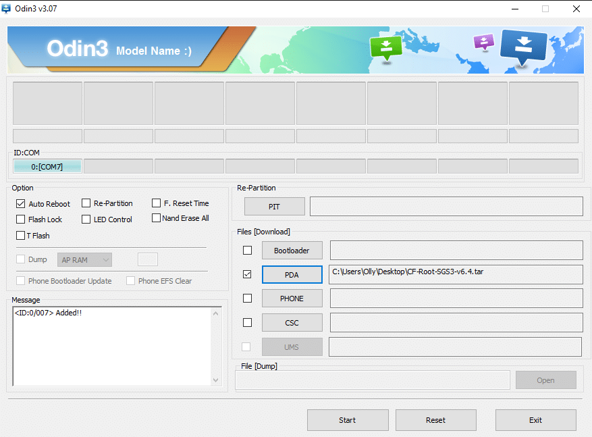Start the flashing process
592x437 pixels.
(x=348, y=420)
